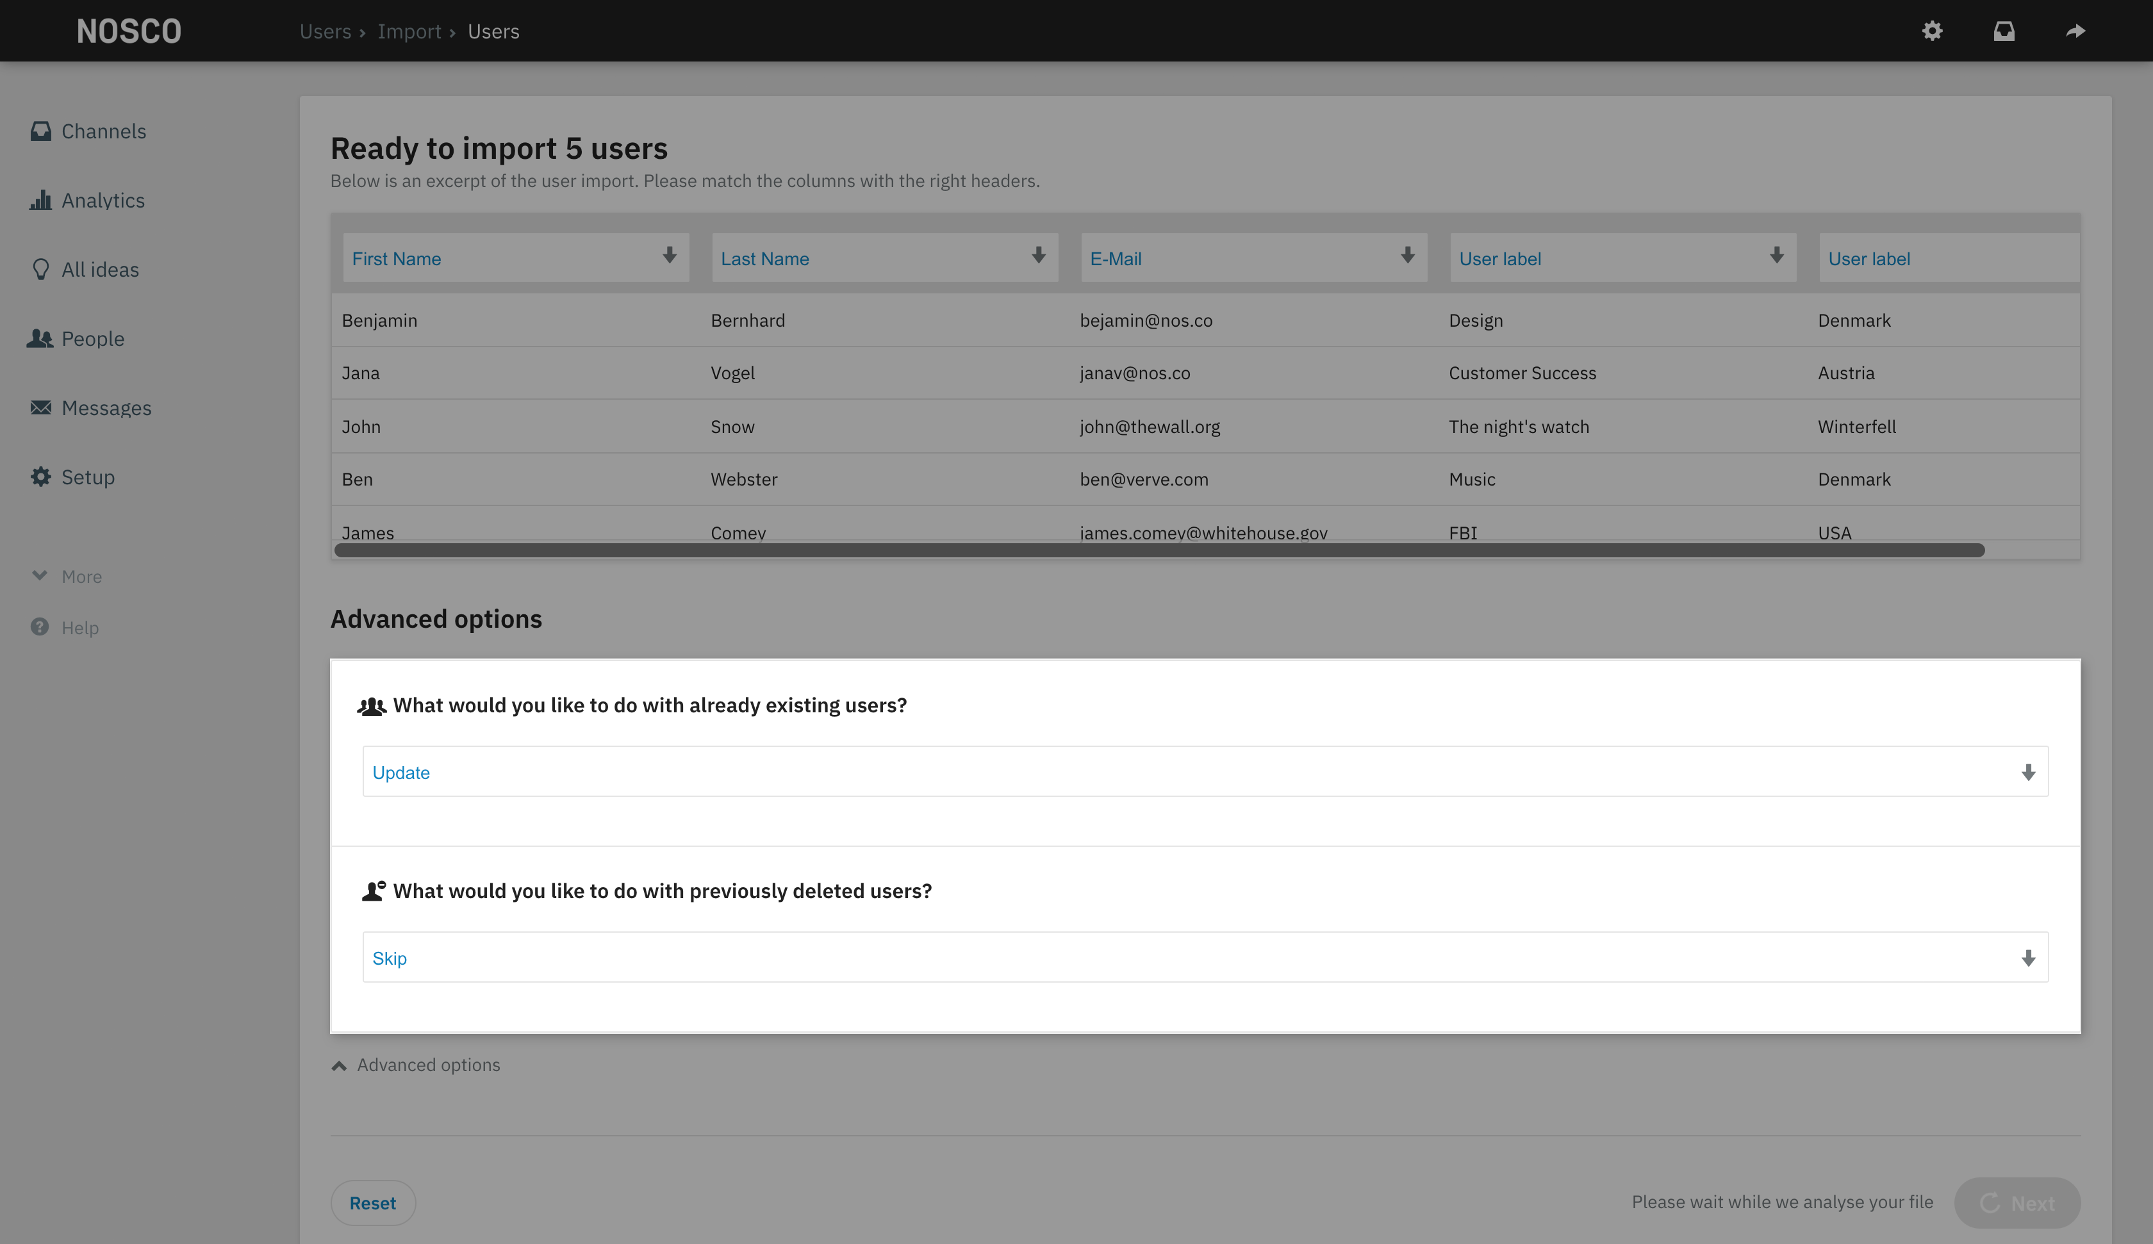Viewport: 2153px width, 1244px height.
Task: Click the john@thewall.org cell
Action: 1150,427
